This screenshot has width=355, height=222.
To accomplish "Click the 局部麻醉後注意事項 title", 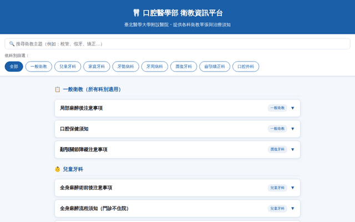I will tap(81, 108).
